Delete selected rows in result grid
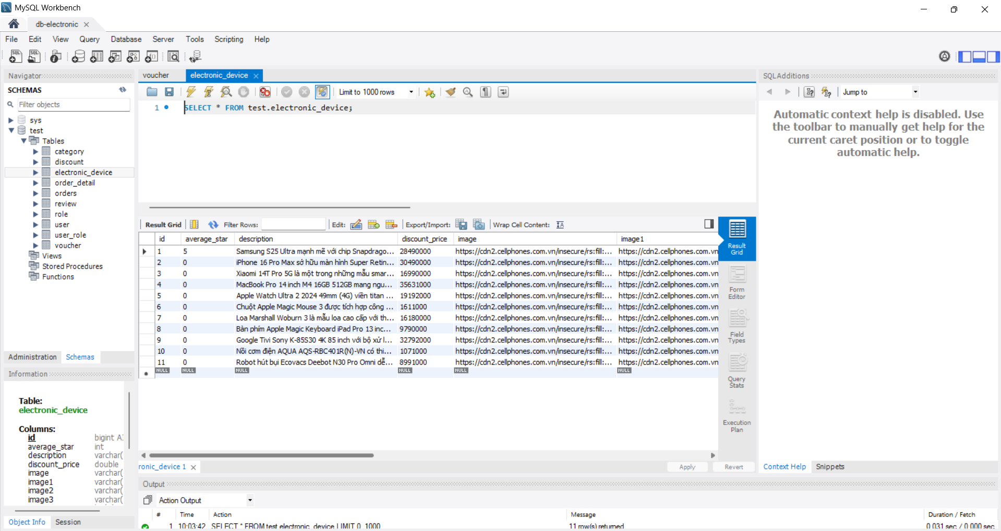Viewport: 1001px width, 531px height. (x=391, y=224)
